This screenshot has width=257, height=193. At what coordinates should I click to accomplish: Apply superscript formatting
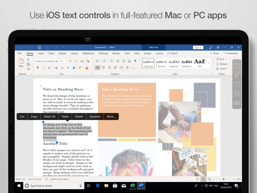pos(68,68)
